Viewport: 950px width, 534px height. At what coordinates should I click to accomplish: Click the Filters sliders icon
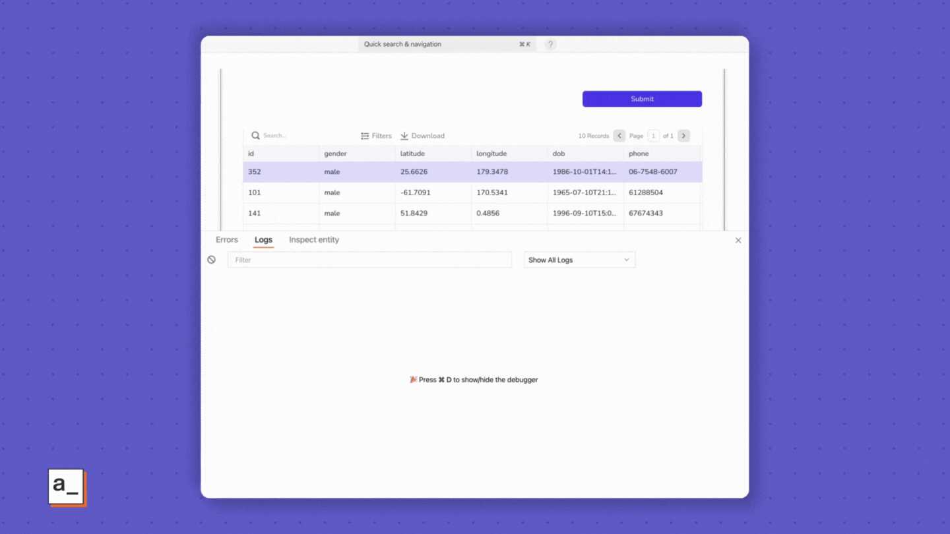[365, 136]
